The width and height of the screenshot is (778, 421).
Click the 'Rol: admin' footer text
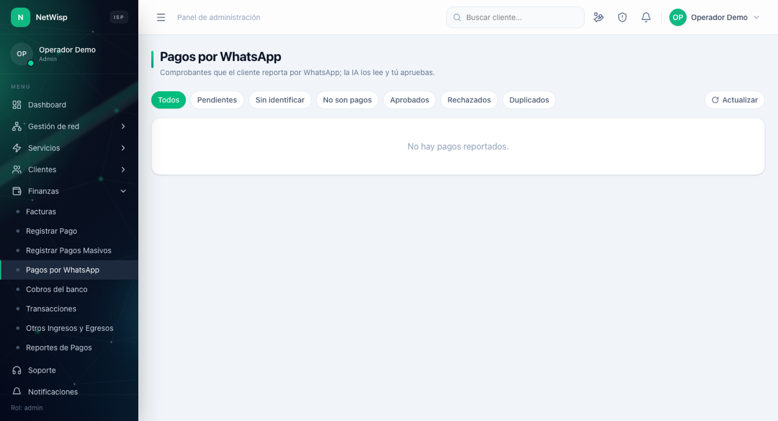click(27, 408)
